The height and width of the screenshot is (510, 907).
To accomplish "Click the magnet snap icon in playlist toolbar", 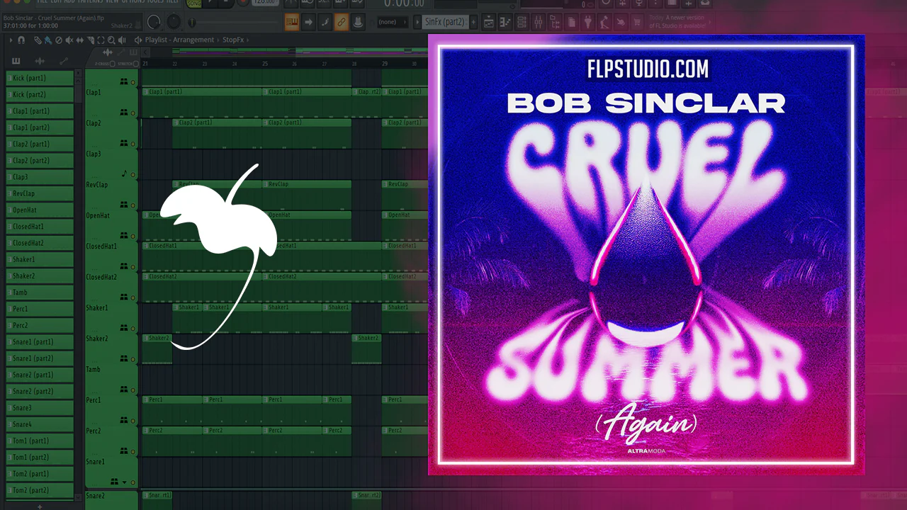I will point(21,40).
